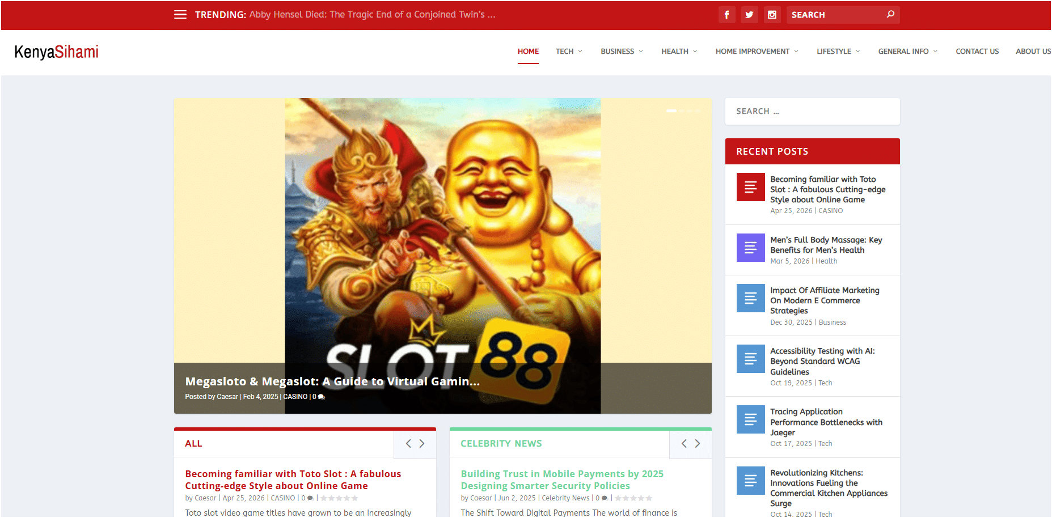
Task: Click the active slider position indicator
Action: click(x=671, y=111)
